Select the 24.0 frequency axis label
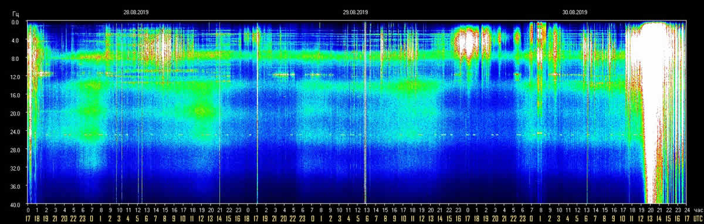The width and height of the screenshot is (704, 224). coord(14,132)
